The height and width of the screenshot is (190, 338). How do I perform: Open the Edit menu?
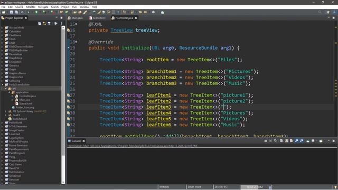pyautogui.click(x=10, y=7)
